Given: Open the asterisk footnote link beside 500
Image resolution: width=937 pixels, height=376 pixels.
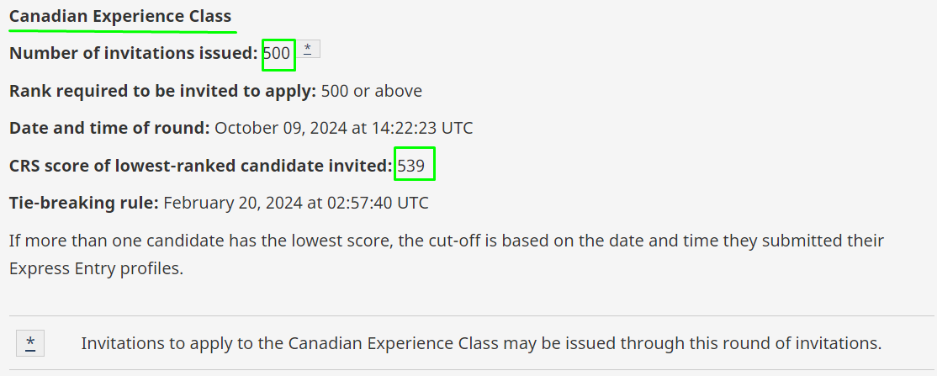Looking at the screenshot, I should (308, 49).
